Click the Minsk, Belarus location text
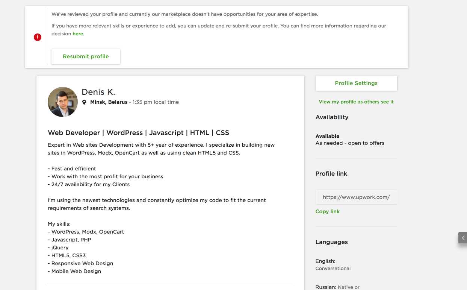This screenshot has width=467, height=290. tap(109, 102)
